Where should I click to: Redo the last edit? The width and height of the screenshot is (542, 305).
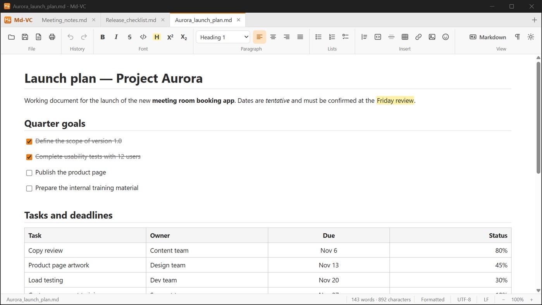84,37
